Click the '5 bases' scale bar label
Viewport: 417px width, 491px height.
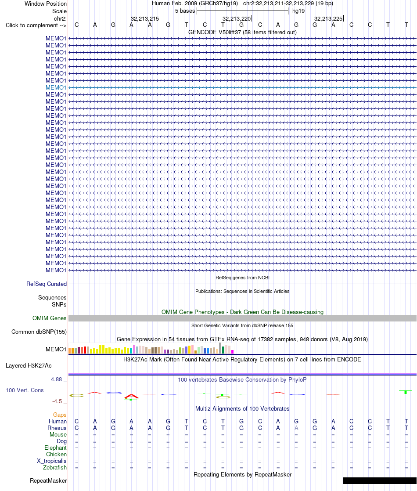(185, 11)
